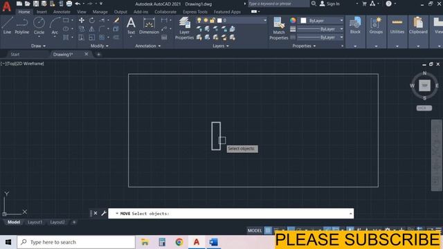Choose the Hatch draw tool
Viewport: 443px width, 249px height.
coord(66,37)
